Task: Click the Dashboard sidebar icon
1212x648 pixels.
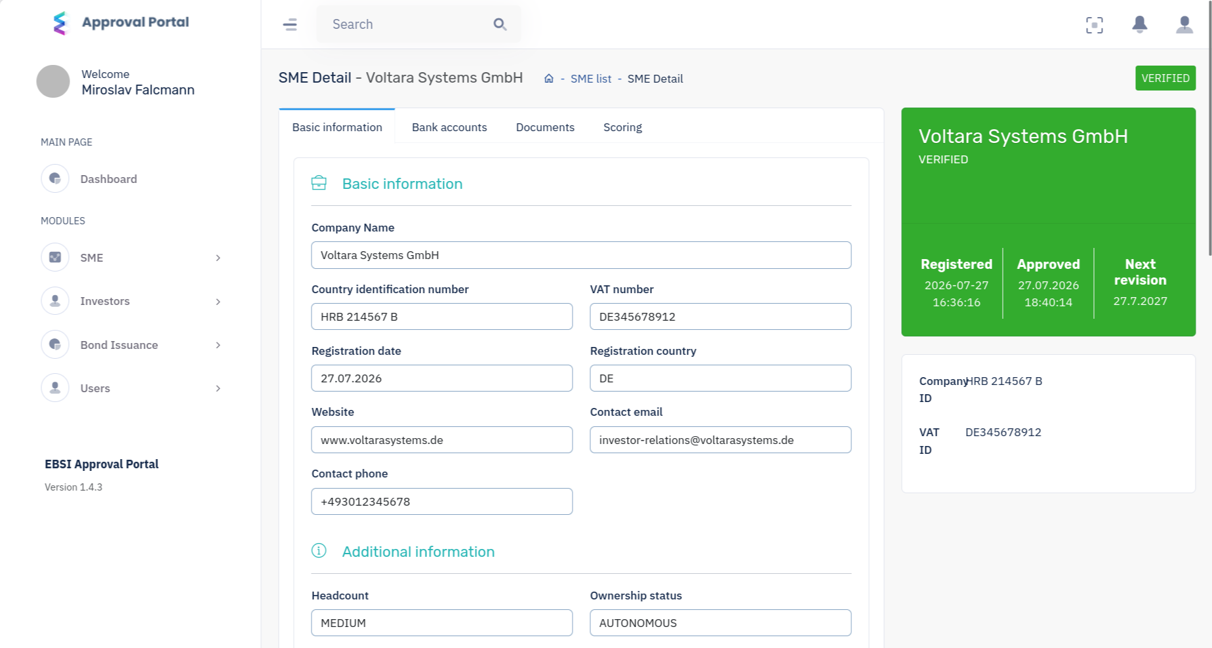Action: (x=55, y=178)
